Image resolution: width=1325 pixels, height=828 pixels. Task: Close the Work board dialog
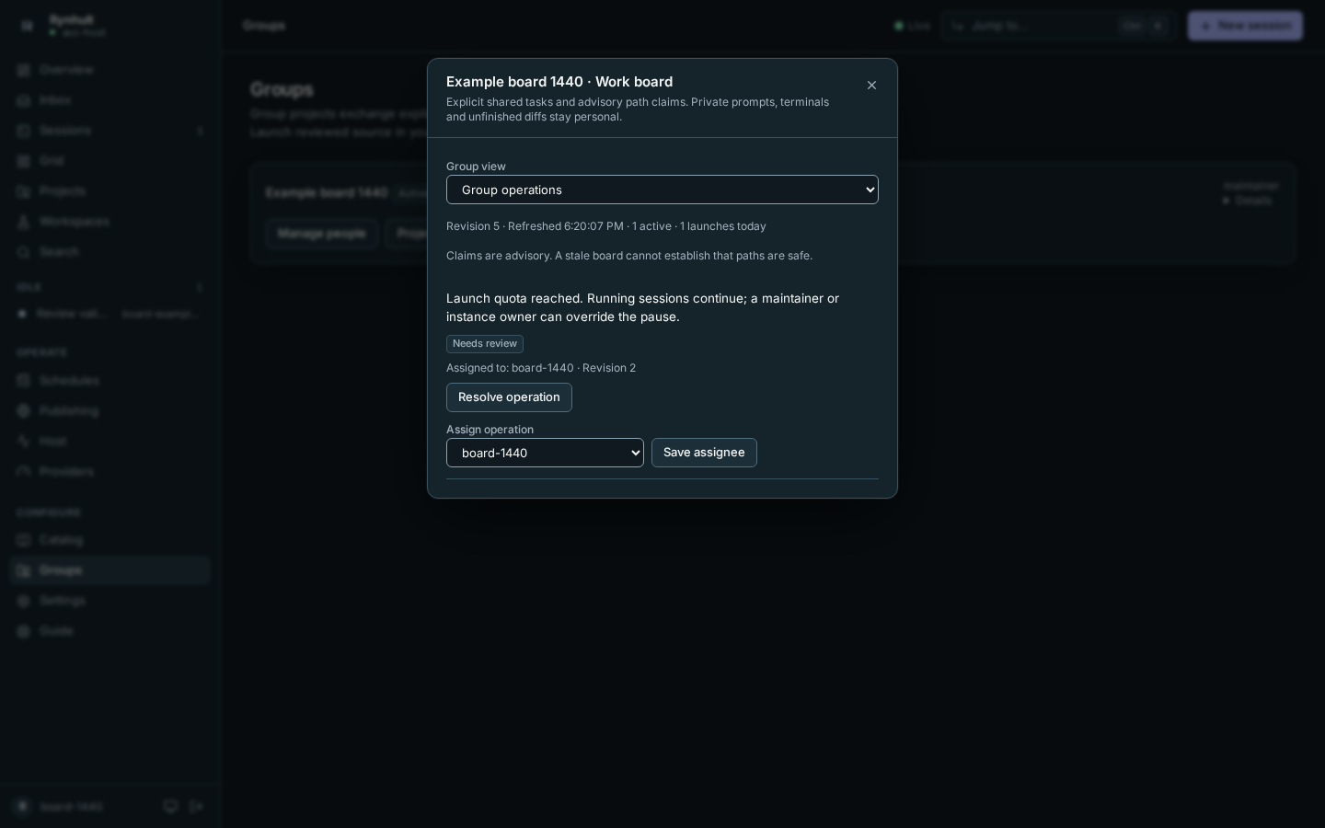point(871,86)
